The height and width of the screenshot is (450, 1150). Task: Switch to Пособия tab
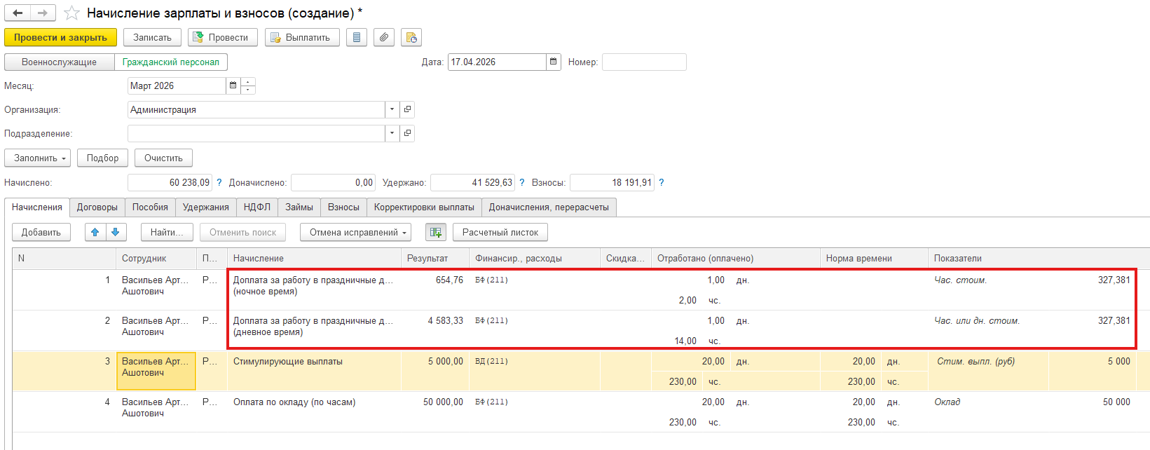150,207
